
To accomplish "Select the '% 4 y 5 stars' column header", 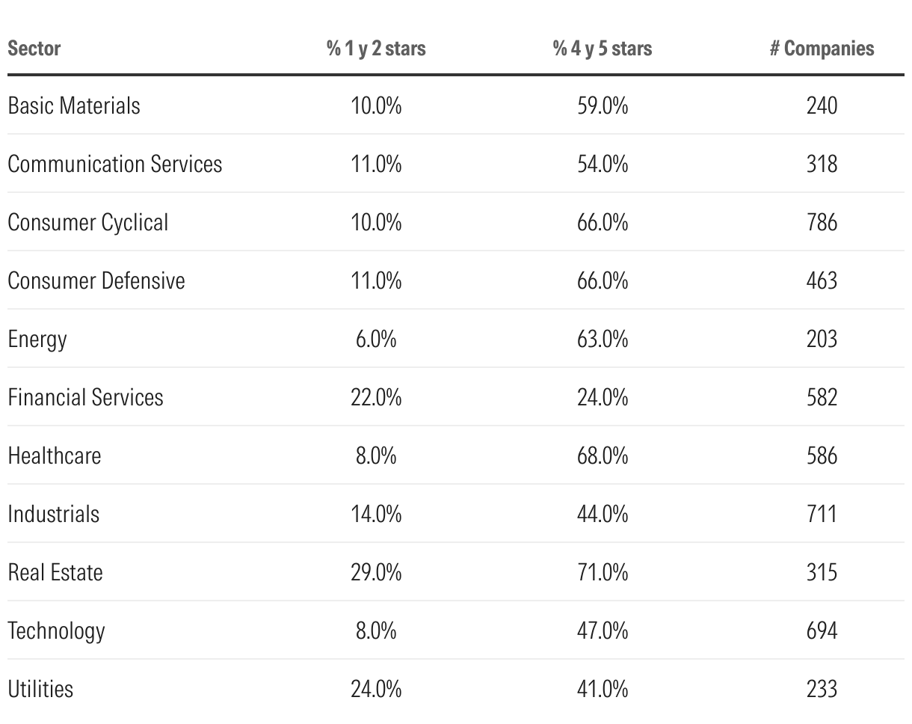I will [x=603, y=49].
